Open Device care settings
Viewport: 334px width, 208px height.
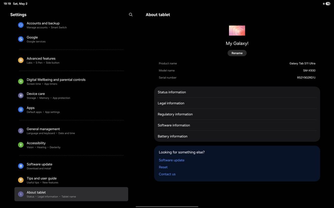[71, 95]
